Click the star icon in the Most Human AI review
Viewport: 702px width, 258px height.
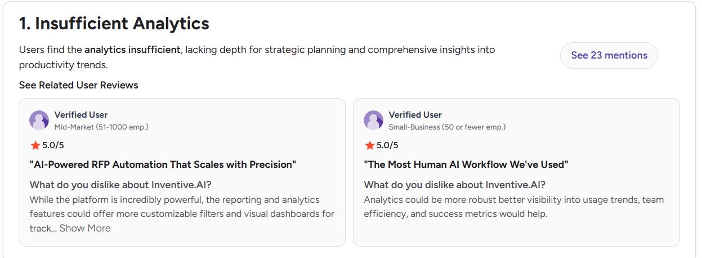pyautogui.click(x=370, y=145)
